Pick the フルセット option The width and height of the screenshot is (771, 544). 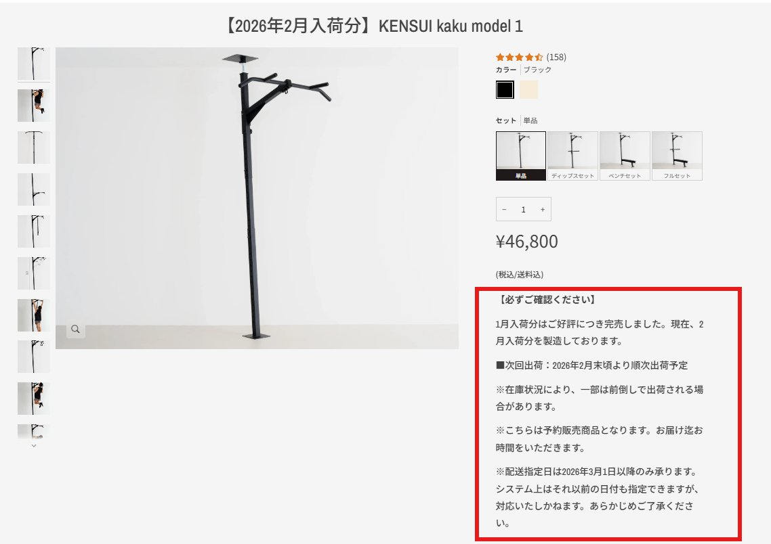[x=677, y=156]
